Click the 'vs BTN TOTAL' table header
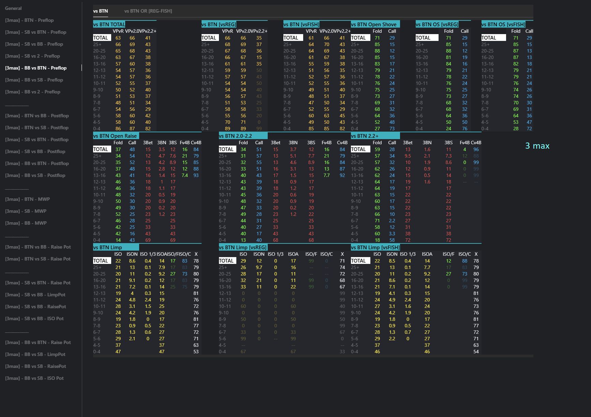Screen dimensions: 591x417 pyautogui.click(x=109, y=24)
